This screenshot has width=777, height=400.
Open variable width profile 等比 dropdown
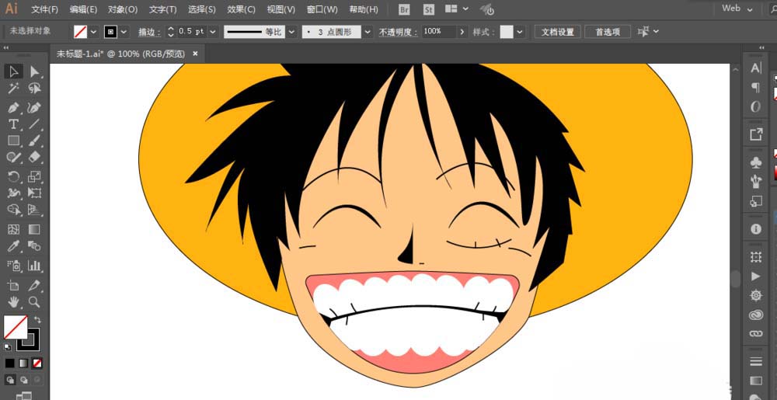click(x=292, y=32)
